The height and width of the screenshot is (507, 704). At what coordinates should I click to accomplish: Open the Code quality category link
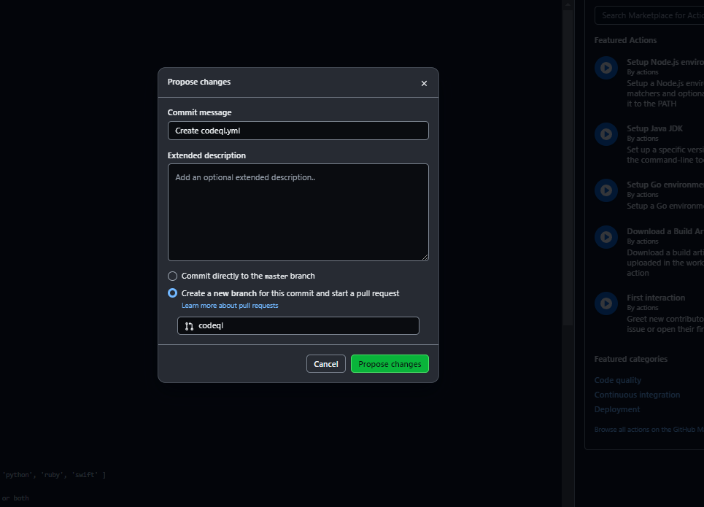coord(617,380)
